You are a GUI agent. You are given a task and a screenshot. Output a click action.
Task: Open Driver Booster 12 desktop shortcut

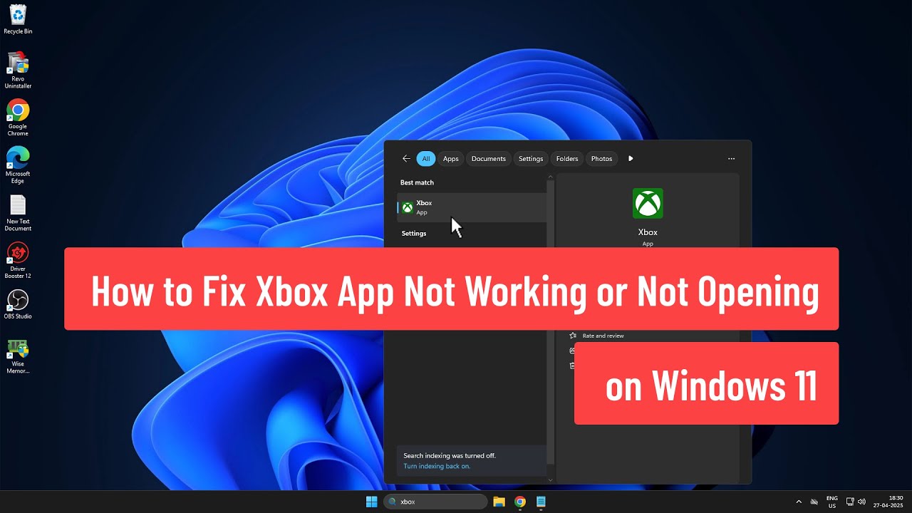[18, 260]
